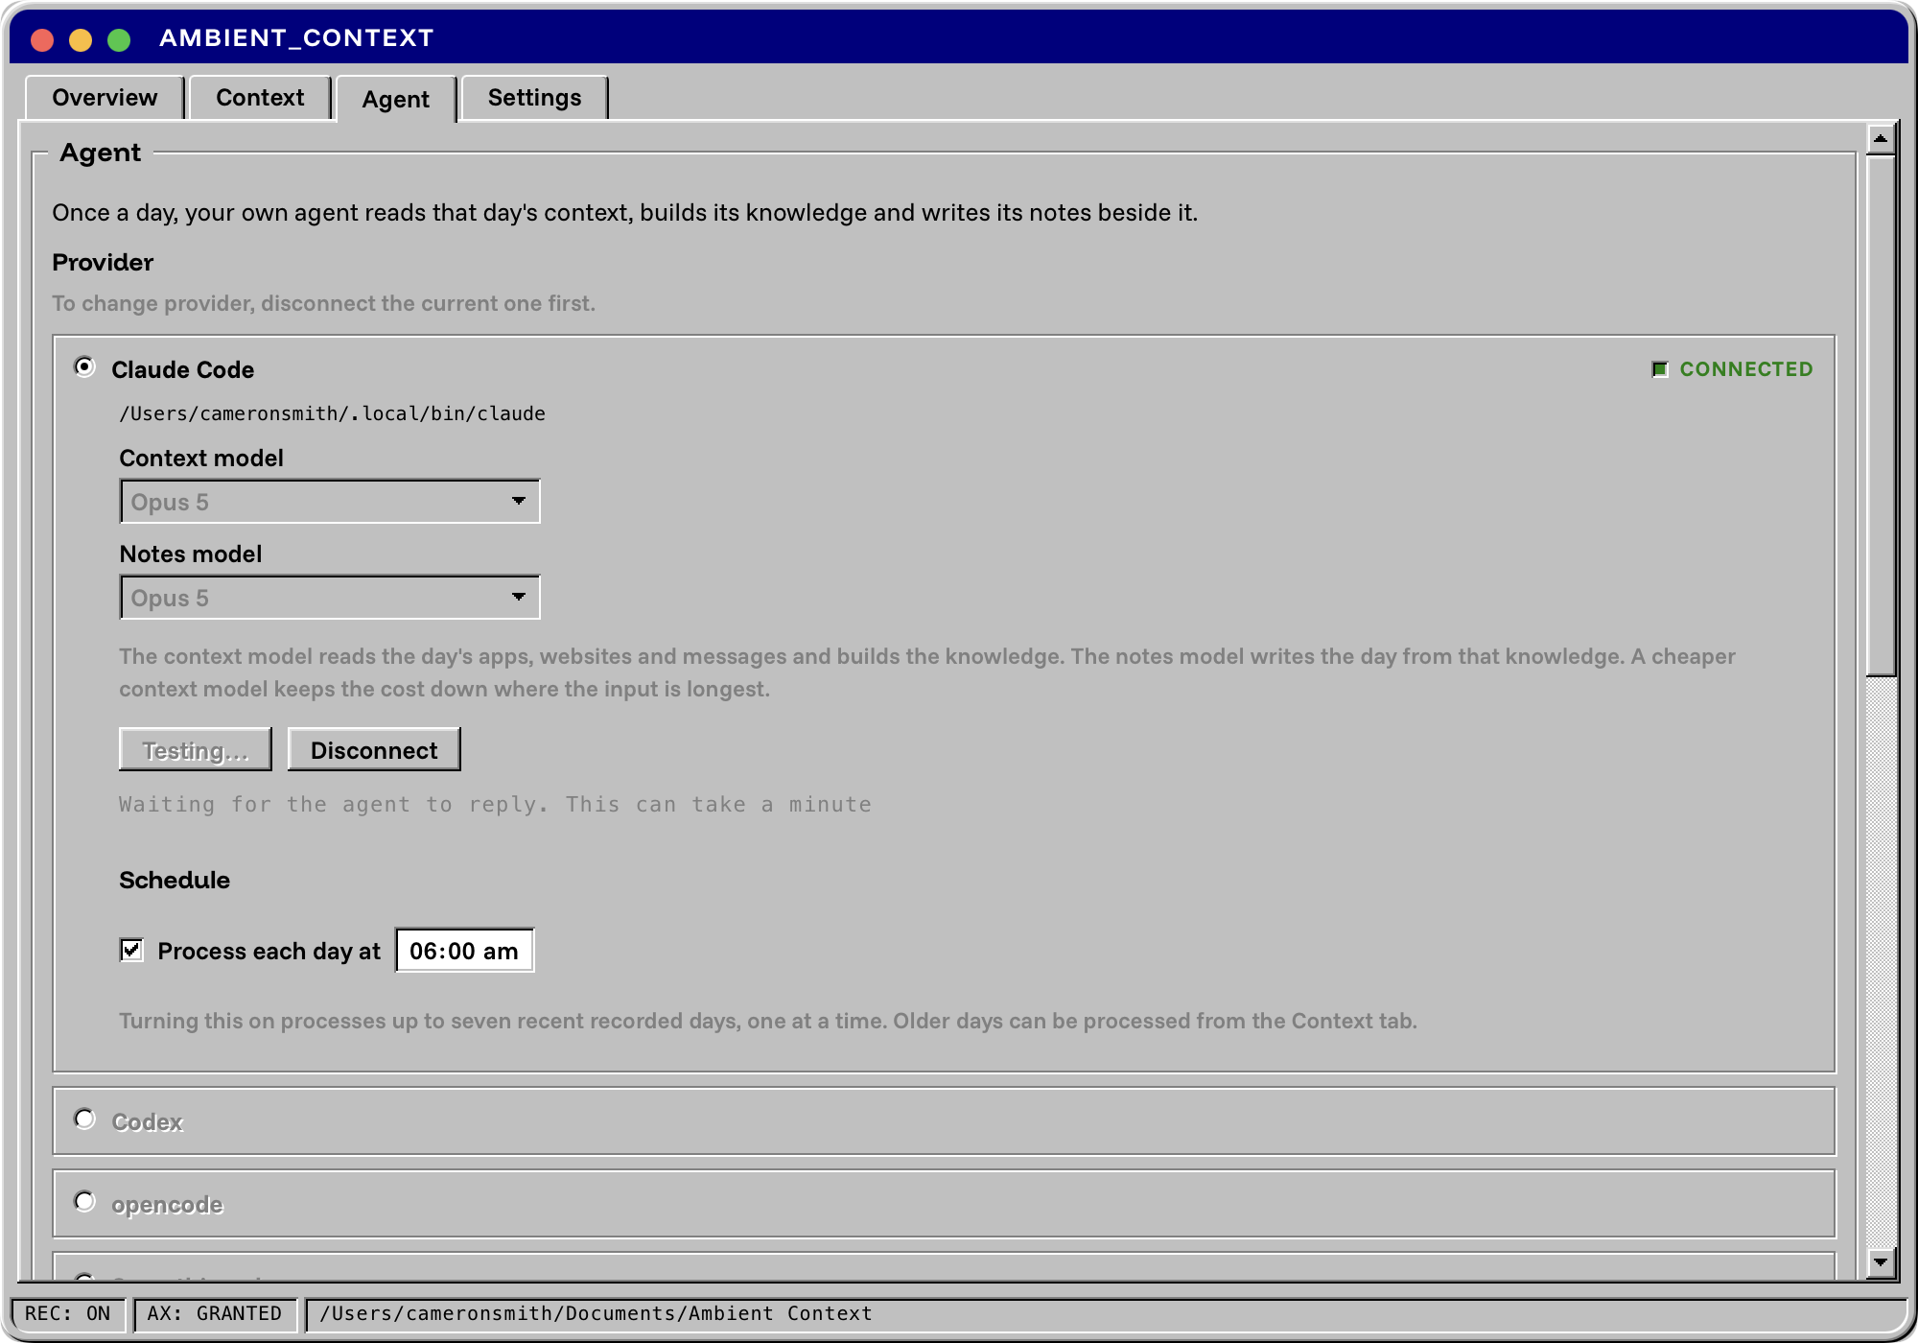Viewport: 1918px width, 1343px height.
Task: Click the Context model label
Action: (201, 458)
